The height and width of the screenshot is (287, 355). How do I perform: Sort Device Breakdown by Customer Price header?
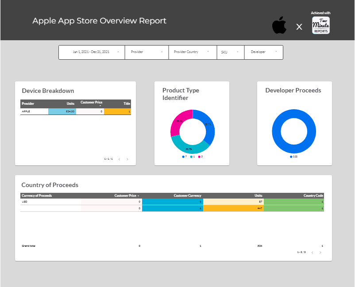click(92, 103)
